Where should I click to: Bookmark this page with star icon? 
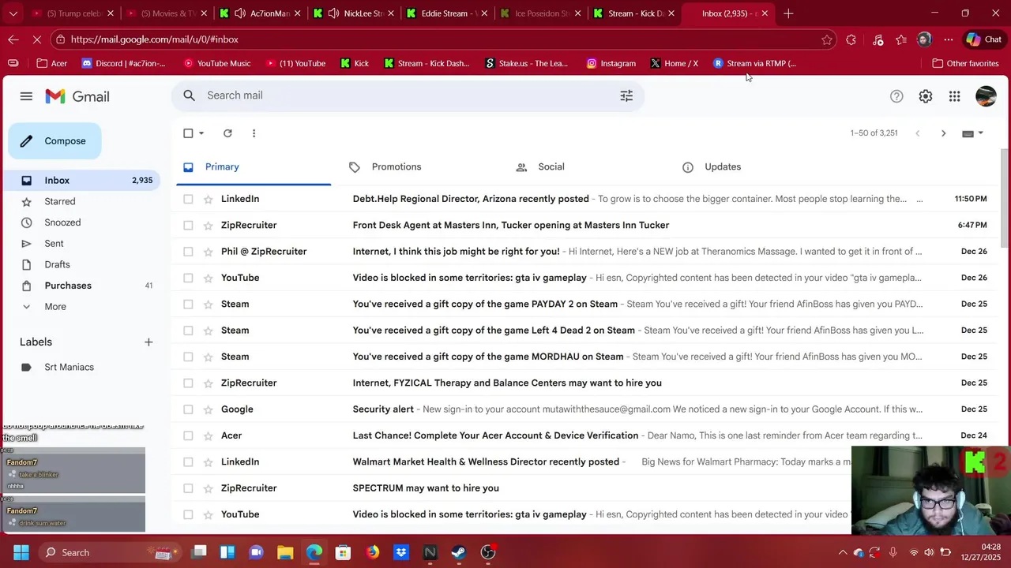pos(827,39)
